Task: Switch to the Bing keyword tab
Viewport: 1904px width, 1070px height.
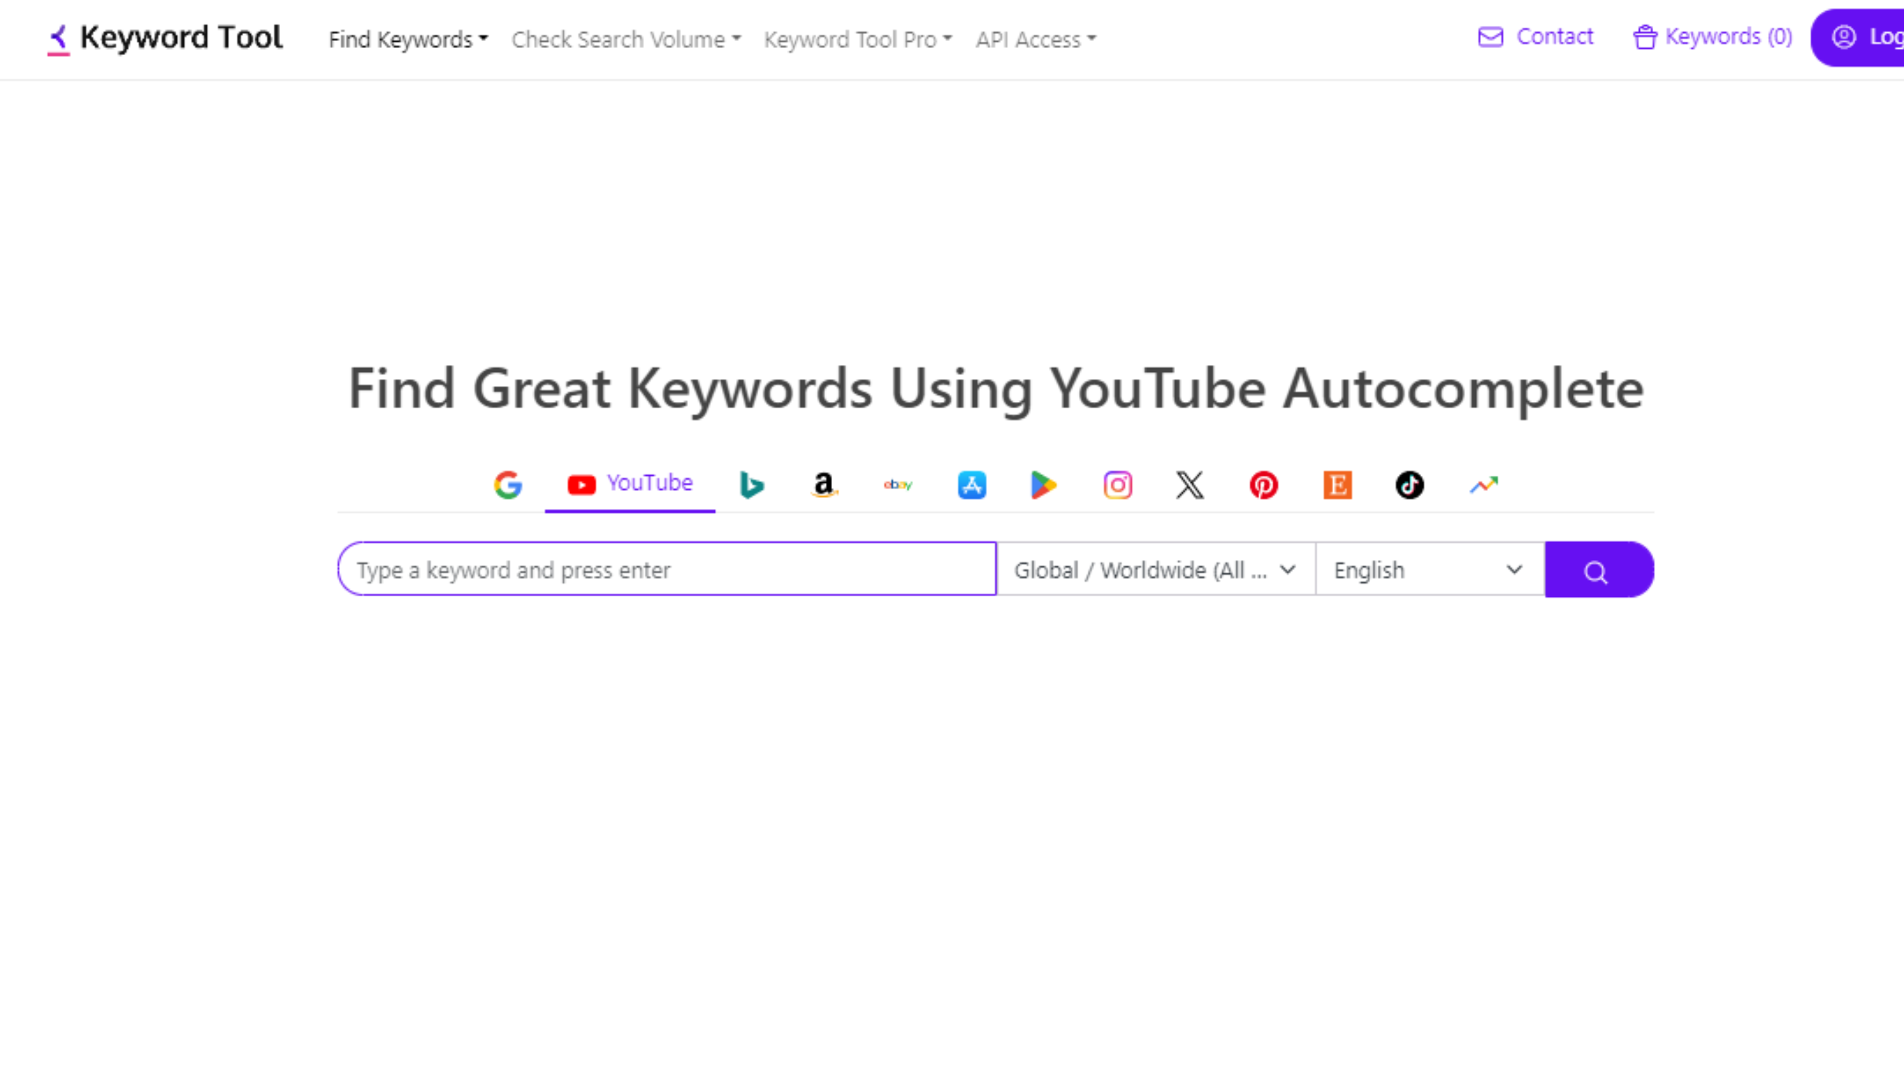Action: pyautogui.click(x=751, y=485)
